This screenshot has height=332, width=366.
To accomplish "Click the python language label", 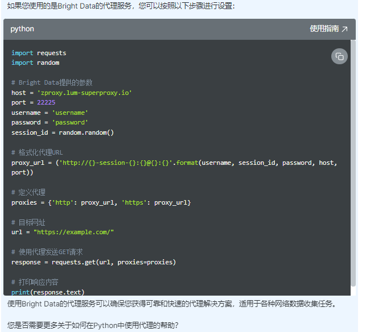I will click(x=22, y=29).
